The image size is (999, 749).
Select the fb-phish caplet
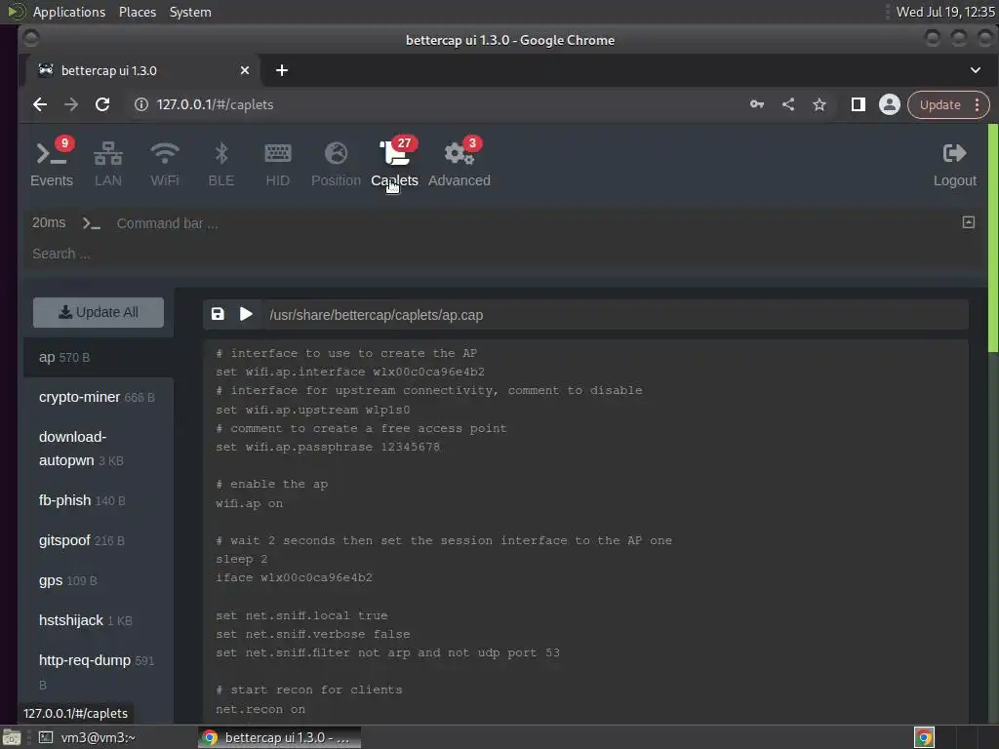99,500
